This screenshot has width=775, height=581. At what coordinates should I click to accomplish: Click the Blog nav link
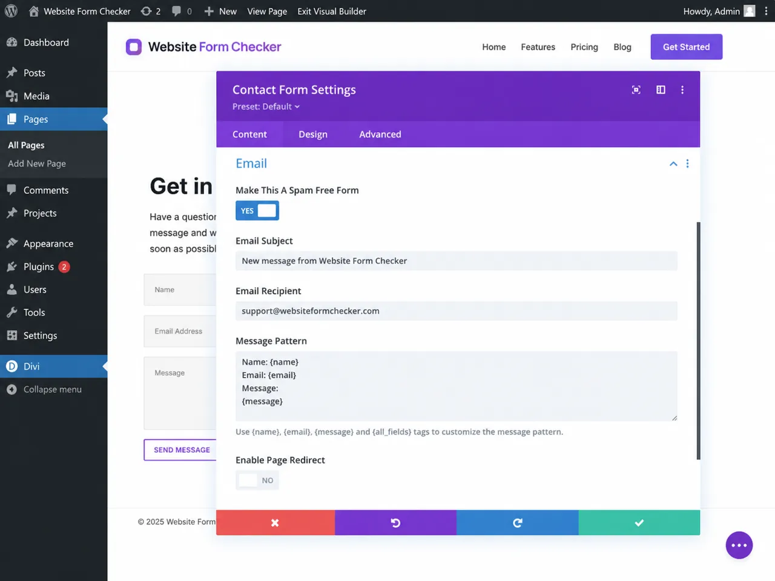pyautogui.click(x=622, y=47)
